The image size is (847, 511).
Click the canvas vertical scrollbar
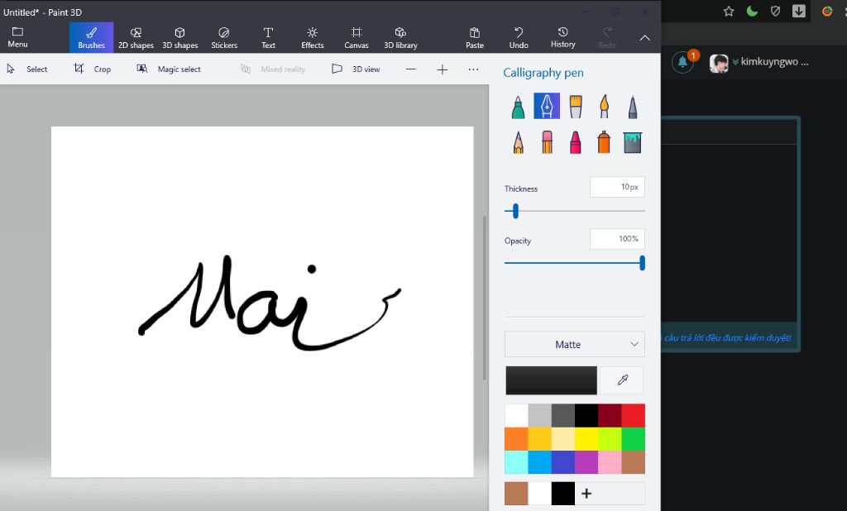484,298
